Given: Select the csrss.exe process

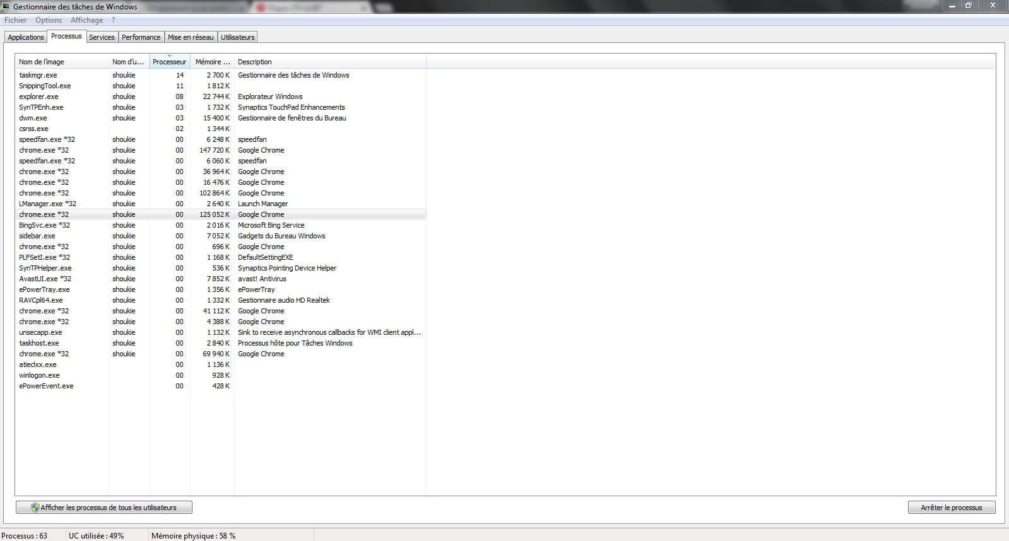Looking at the screenshot, I should pos(221,129).
